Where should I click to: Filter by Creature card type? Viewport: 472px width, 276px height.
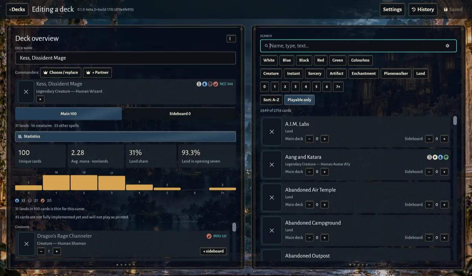coord(271,73)
